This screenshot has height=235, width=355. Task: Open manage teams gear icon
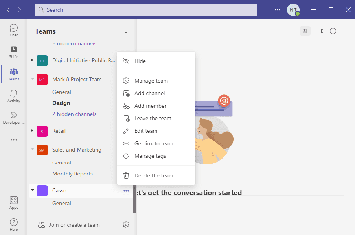pos(126,225)
